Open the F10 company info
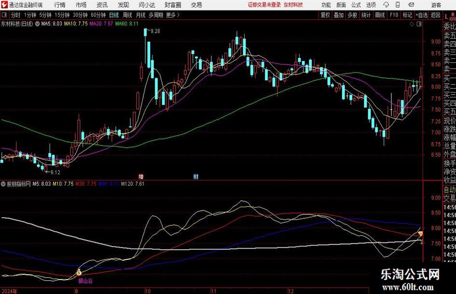456x294 pixels. 394,15
